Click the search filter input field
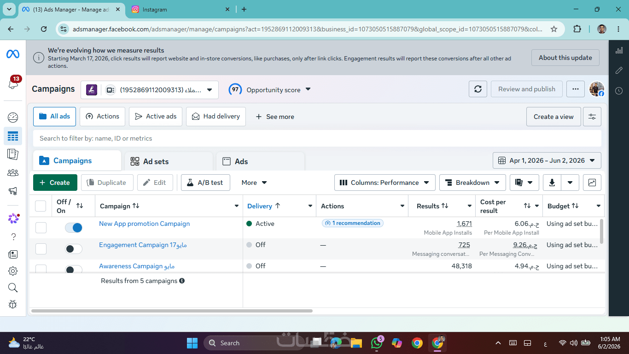 point(317,138)
